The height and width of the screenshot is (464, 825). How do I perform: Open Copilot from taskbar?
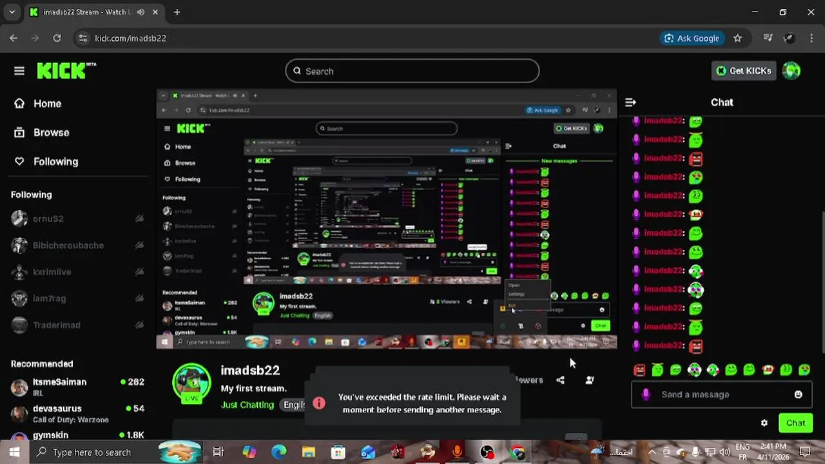(249, 452)
